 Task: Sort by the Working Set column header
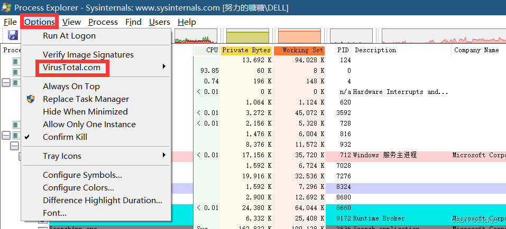[x=299, y=50]
